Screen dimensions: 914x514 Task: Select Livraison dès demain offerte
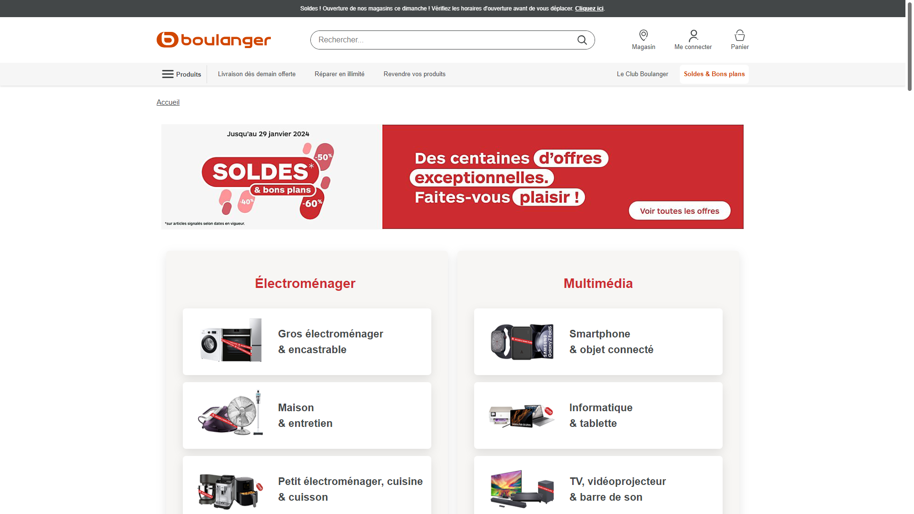[257, 74]
